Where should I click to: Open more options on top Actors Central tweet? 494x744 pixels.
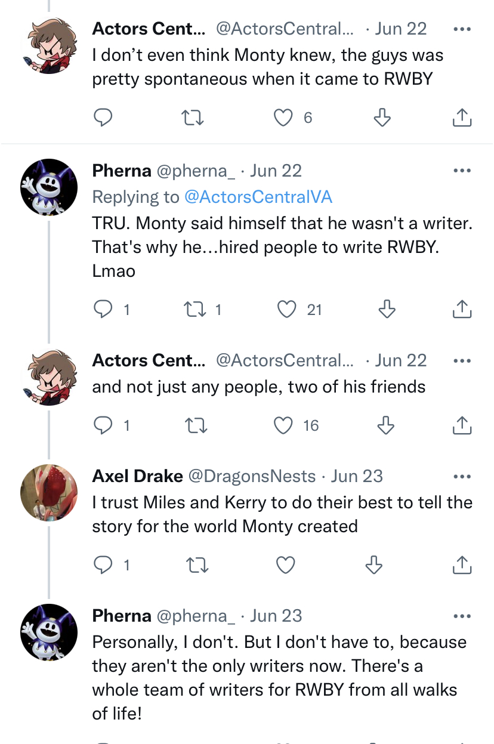pyautogui.click(x=462, y=29)
